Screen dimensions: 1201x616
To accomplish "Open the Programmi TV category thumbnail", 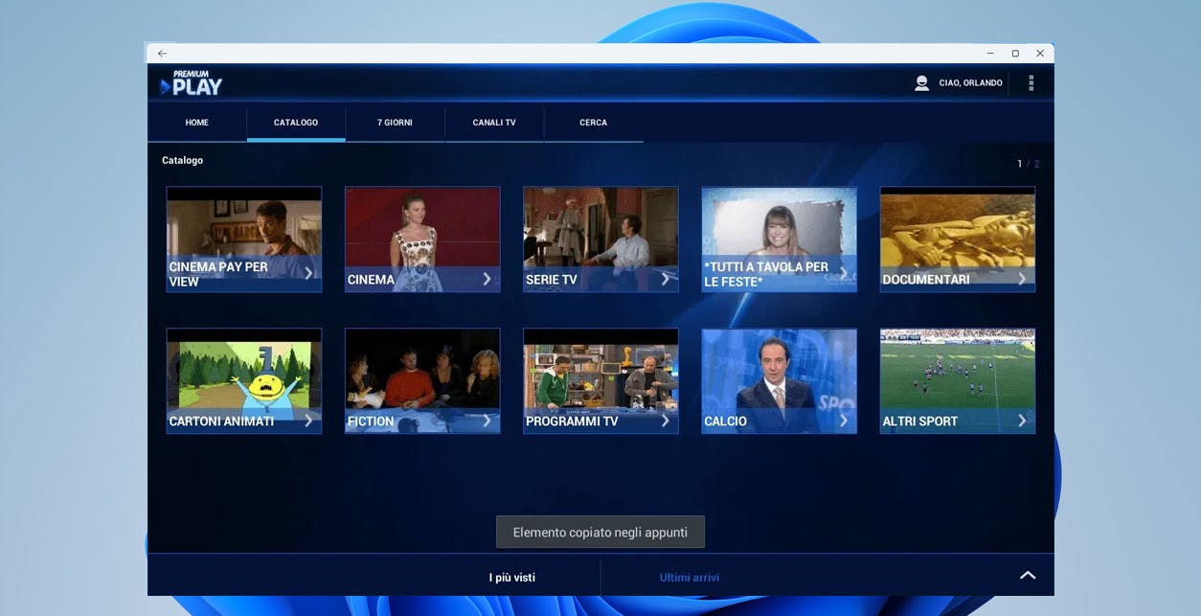I will [600, 380].
